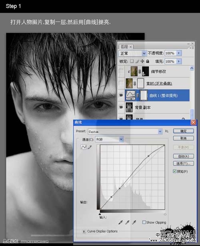Open 填充 fill slider arrow
200x246 pixels.
pyautogui.click(x=179, y=61)
